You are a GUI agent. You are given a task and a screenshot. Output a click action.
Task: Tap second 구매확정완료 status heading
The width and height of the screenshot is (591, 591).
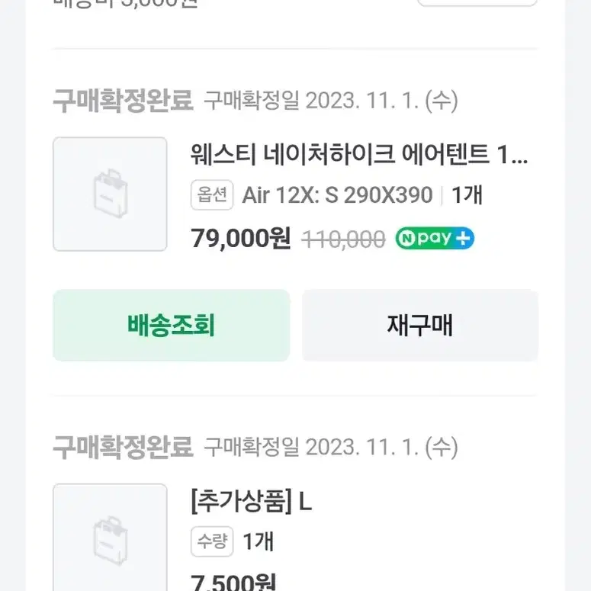tap(124, 448)
